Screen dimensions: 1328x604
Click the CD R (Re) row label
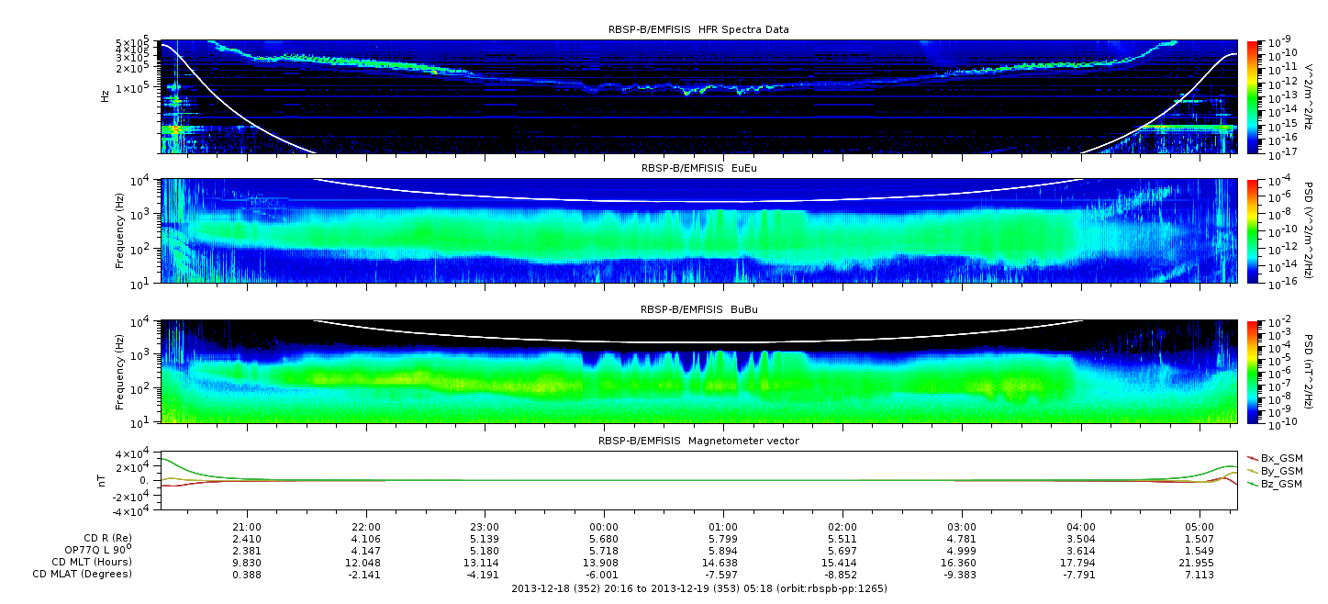point(107,538)
